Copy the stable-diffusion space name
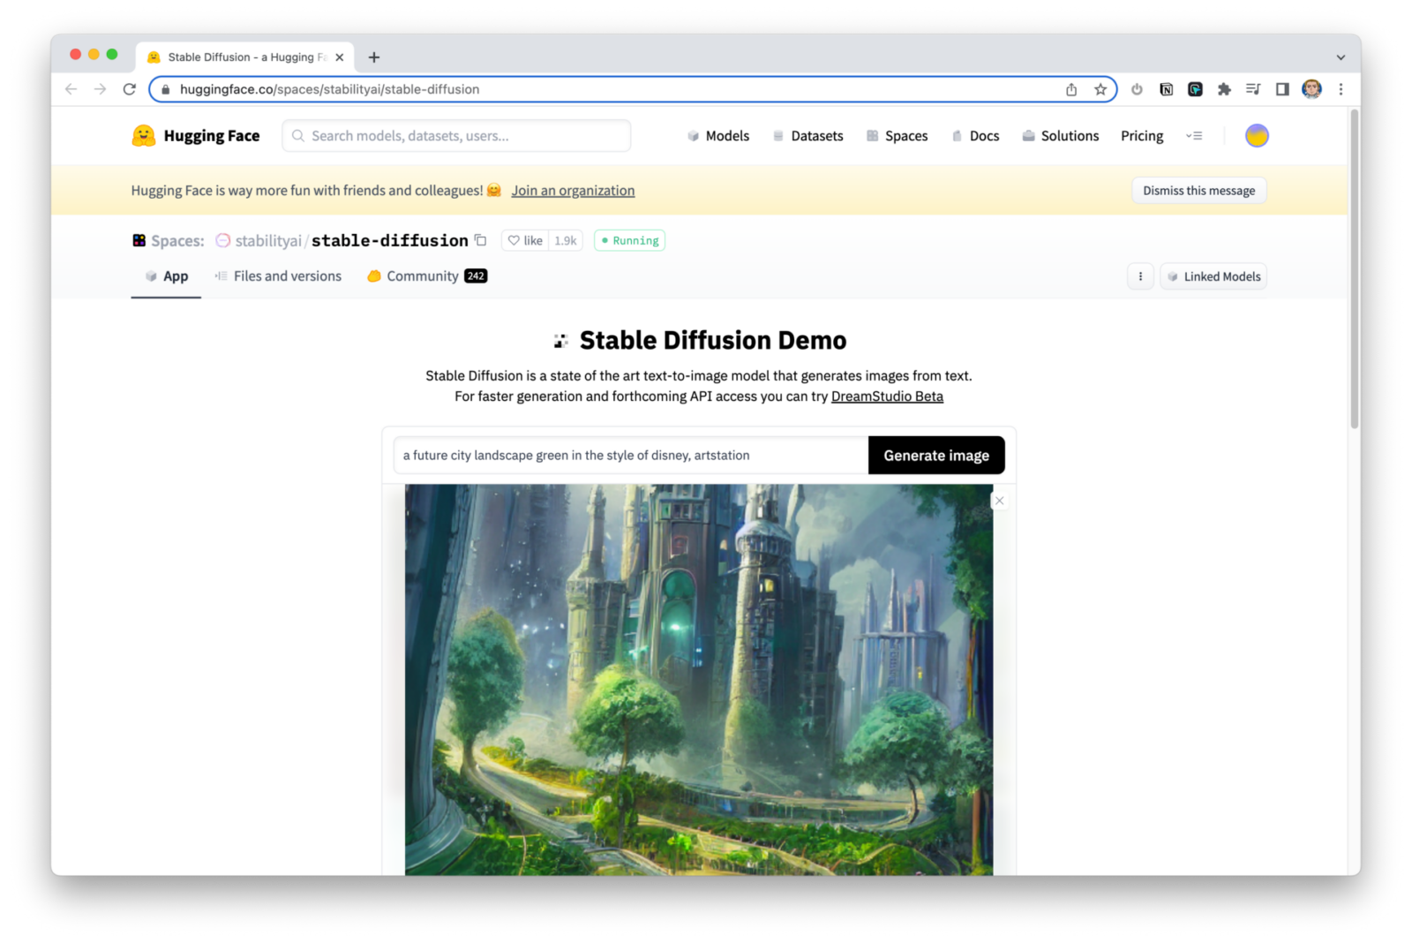Screen dimensions: 1412x943 [481, 240]
